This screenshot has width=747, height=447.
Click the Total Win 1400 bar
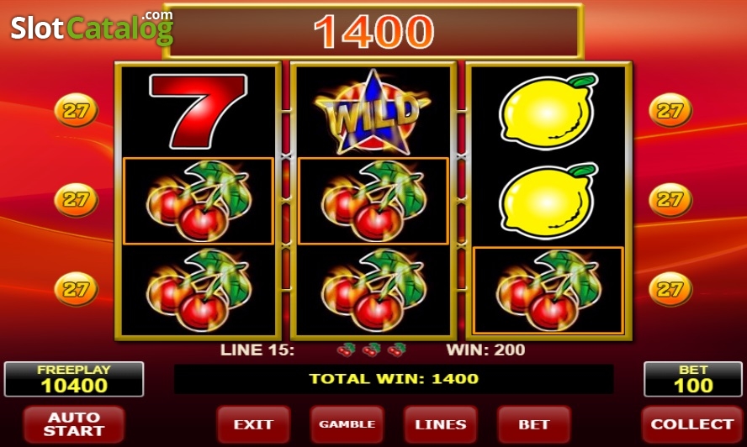click(x=394, y=379)
